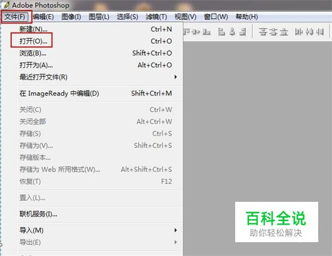Click the greyed 恢复(T) entry
The width and height of the screenshot is (332, 256).
pyautogui.click(x=100, y=181)
